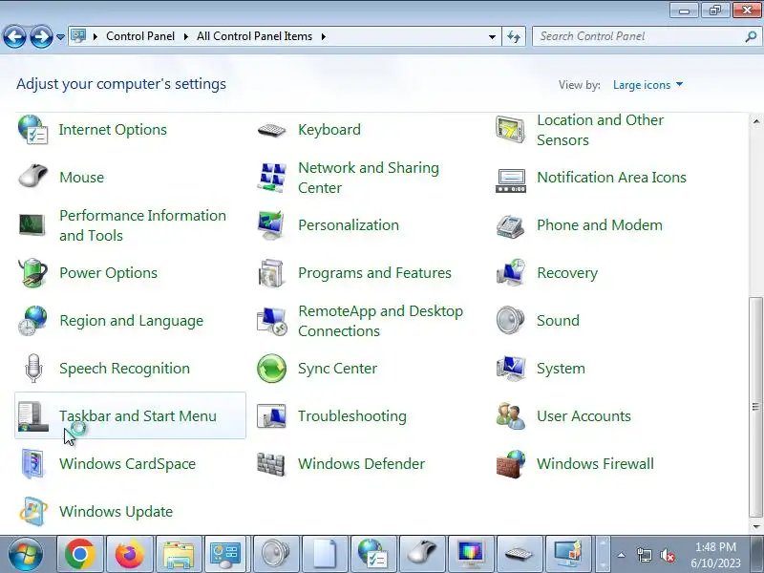The height and width of the screenshot is (573, 764).
Task: Open recent pages dropdown beside Forward button
Action: click(x=60, y=37)
